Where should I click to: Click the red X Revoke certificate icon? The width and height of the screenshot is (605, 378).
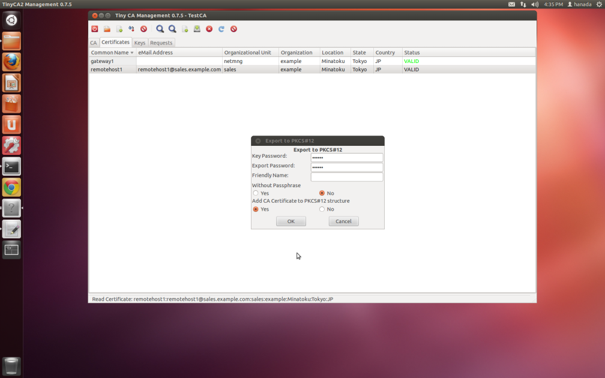point(209,29)
